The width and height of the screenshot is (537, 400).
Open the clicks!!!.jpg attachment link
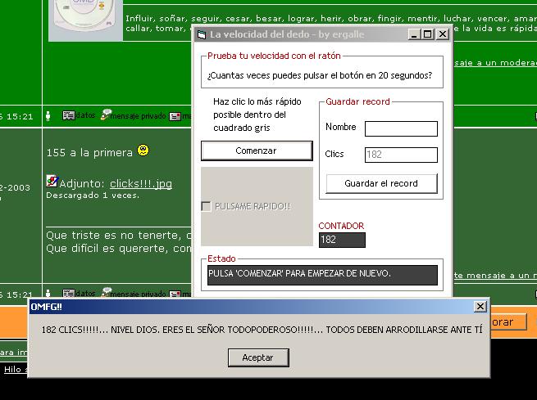pos(141,184)
